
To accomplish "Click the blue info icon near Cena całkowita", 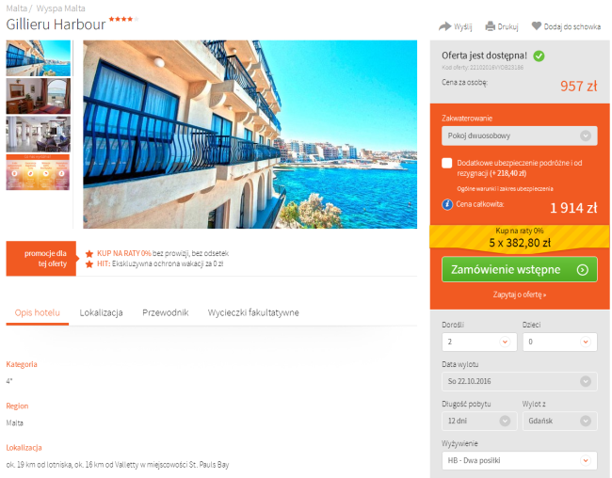I will coord(447,204).
